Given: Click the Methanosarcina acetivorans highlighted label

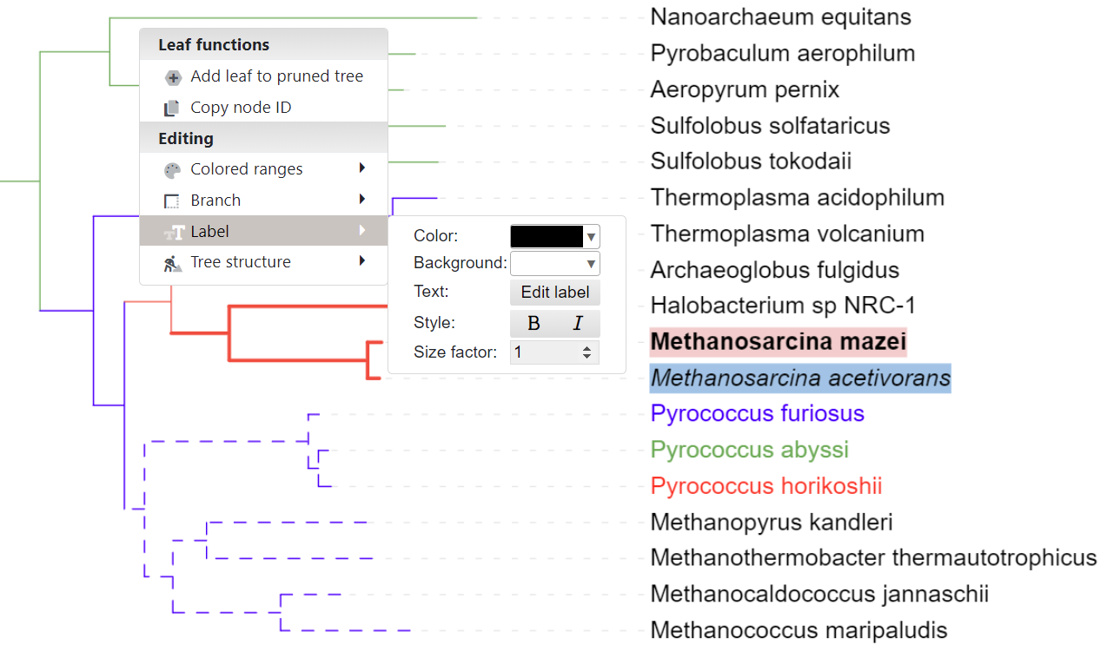Looking at the screenshot, I should click(800, 378).
